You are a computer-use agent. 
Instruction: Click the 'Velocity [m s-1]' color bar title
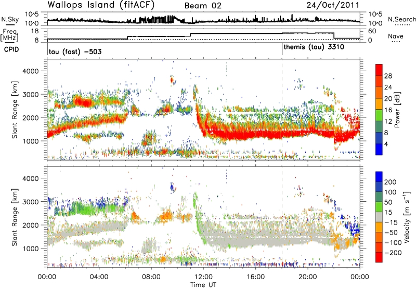407,217
